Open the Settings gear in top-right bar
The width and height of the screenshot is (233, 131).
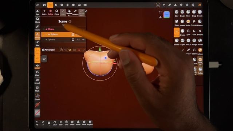pyautogui.click(x=187, y=5)
